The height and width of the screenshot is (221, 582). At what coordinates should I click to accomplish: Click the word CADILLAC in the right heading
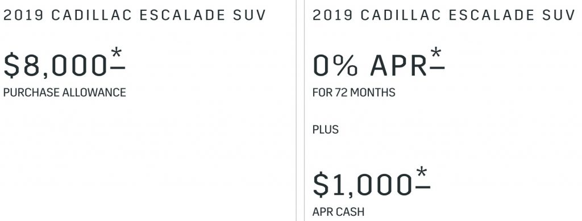(401, 15)
